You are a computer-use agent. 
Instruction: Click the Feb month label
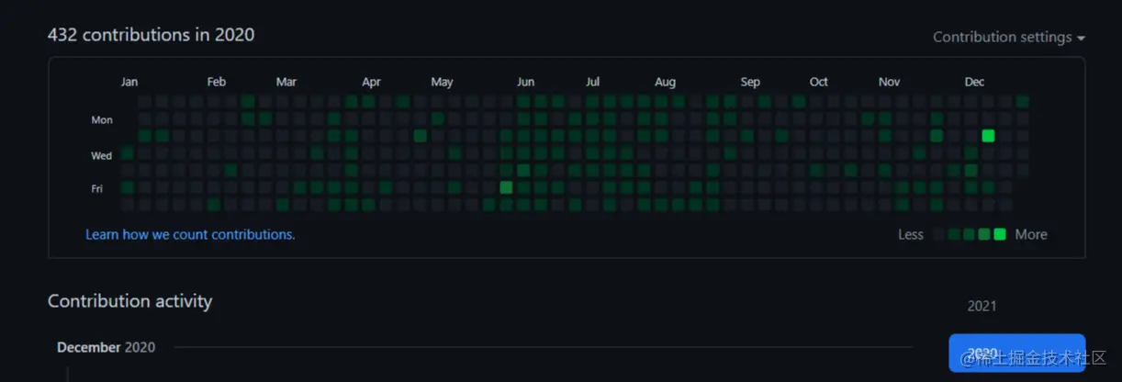tap(216, 82)
